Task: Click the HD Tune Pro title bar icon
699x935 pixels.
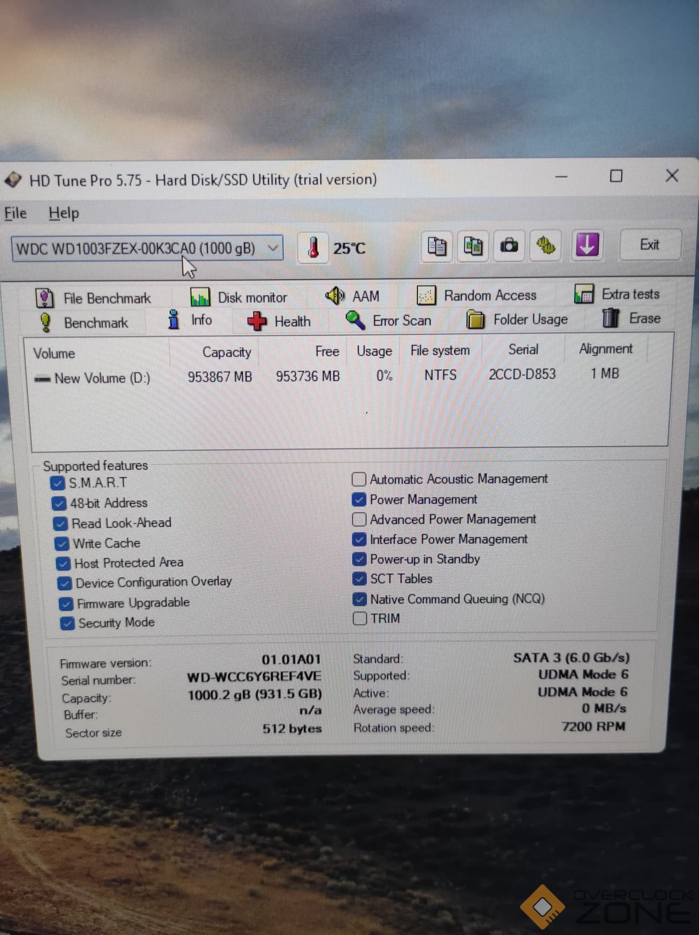Action: click(x=13, y=180)
